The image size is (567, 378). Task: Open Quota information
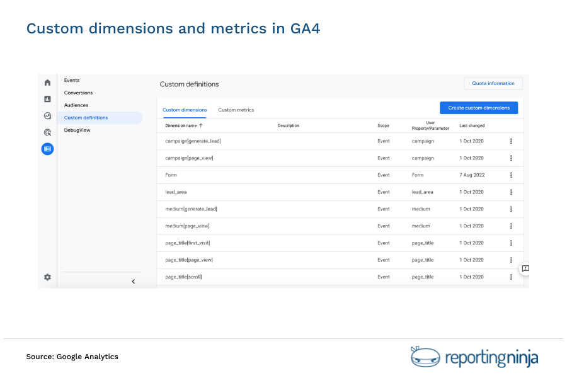tap(493, 83)
